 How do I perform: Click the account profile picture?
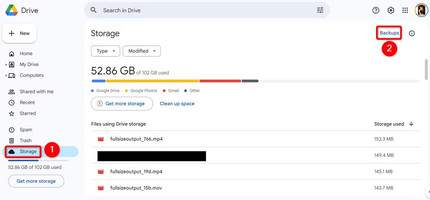(x=421, y=10)
